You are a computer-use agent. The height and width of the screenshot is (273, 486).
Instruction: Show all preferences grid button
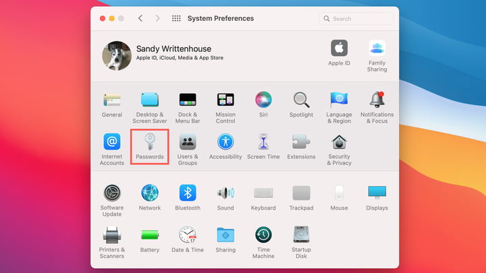[176, 19]
